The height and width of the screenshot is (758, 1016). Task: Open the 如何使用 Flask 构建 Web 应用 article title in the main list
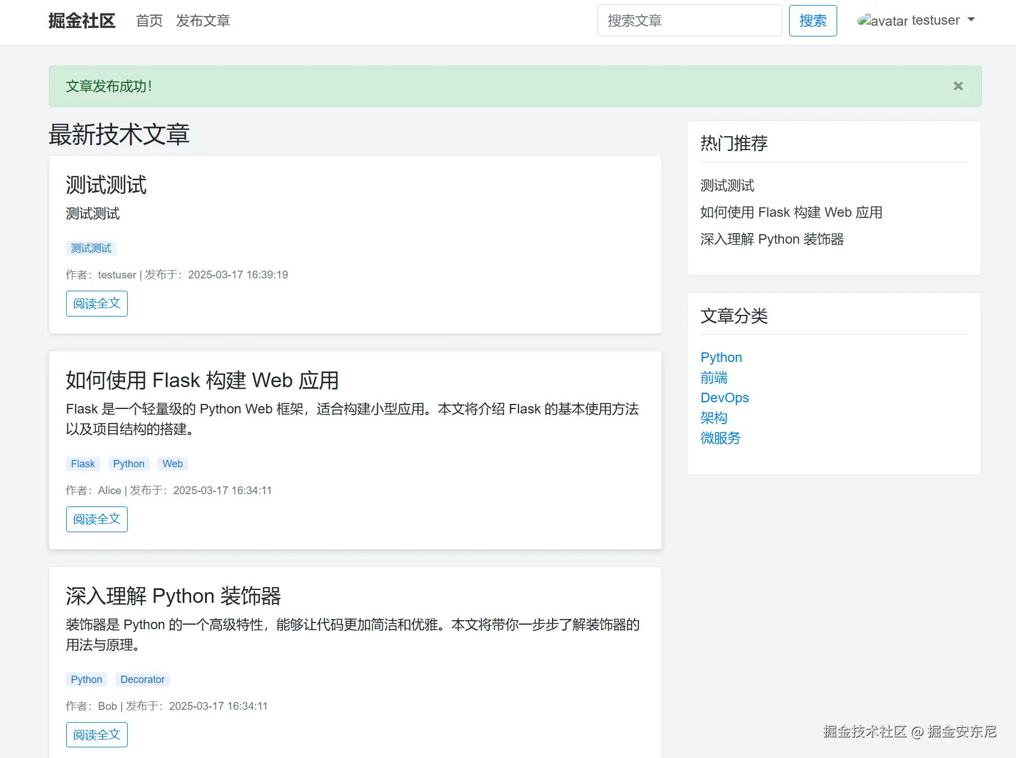202,380
